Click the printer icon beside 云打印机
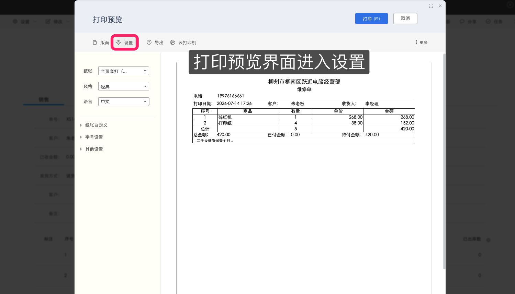The height and width of the screenshot is (294, 515). [173, 42]
